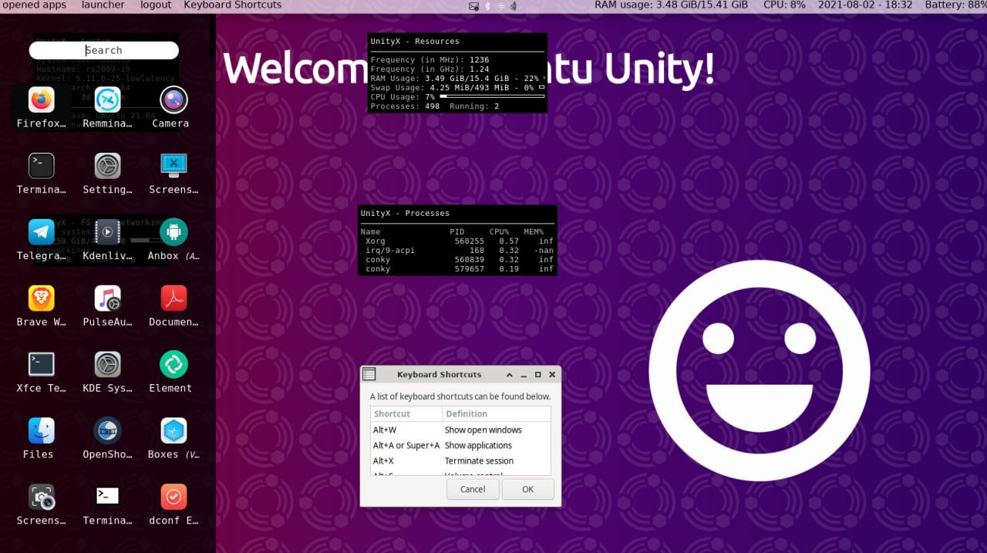Open the Screens… app with monitor icon

[x=173, y=174]
